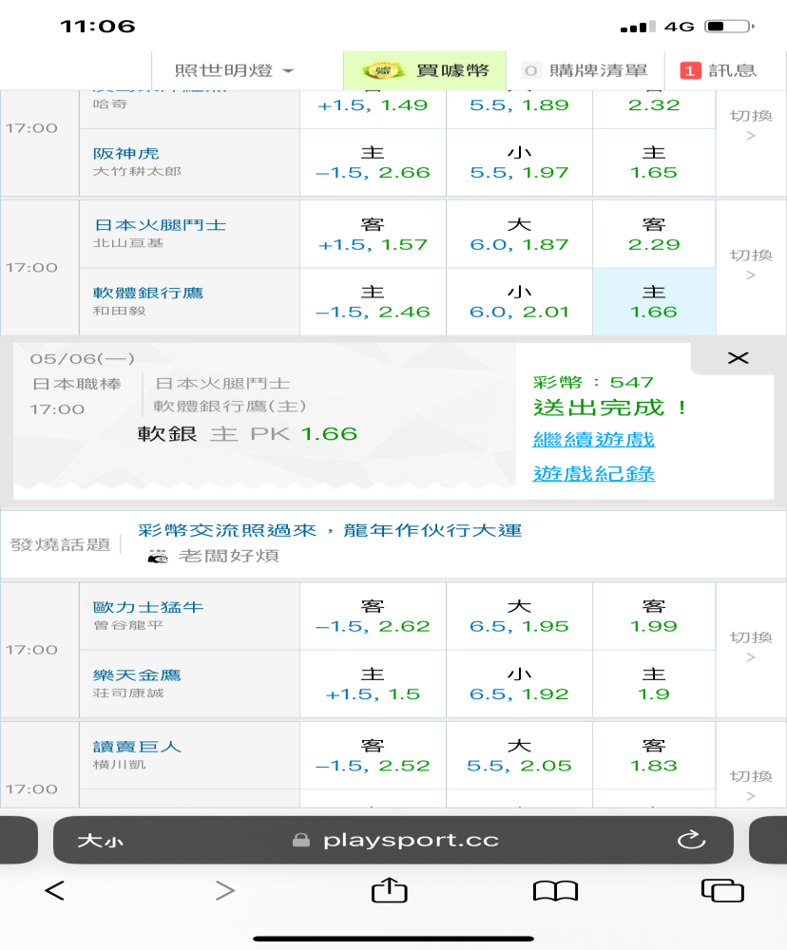This screenshot has width=787, height=950.
Task: Open the 歐力士猛牛 team link
Action: 148,606
